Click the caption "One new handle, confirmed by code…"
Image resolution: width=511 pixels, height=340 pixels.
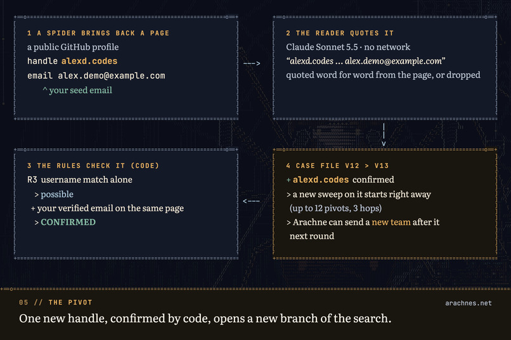tap(205, 319)
